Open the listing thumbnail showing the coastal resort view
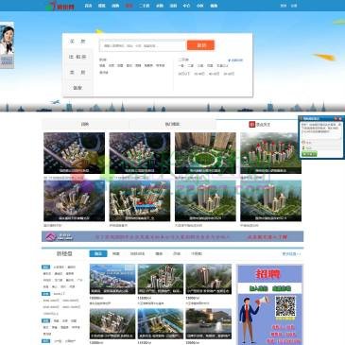345x345 pixels. 112,279
